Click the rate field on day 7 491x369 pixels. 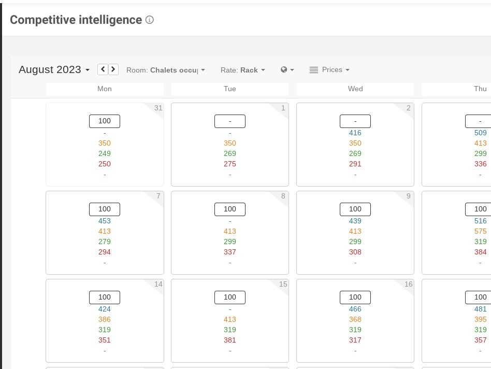click(105, 209)
